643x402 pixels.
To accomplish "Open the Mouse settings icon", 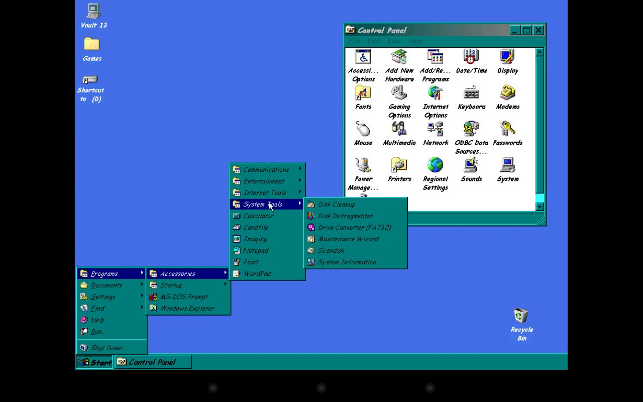I will pyautogui.click(x=363, y=129).
